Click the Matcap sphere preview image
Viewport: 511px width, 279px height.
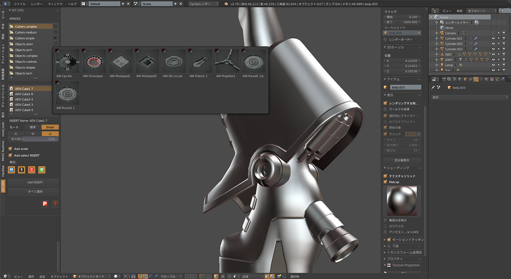(x=402, y=201)
